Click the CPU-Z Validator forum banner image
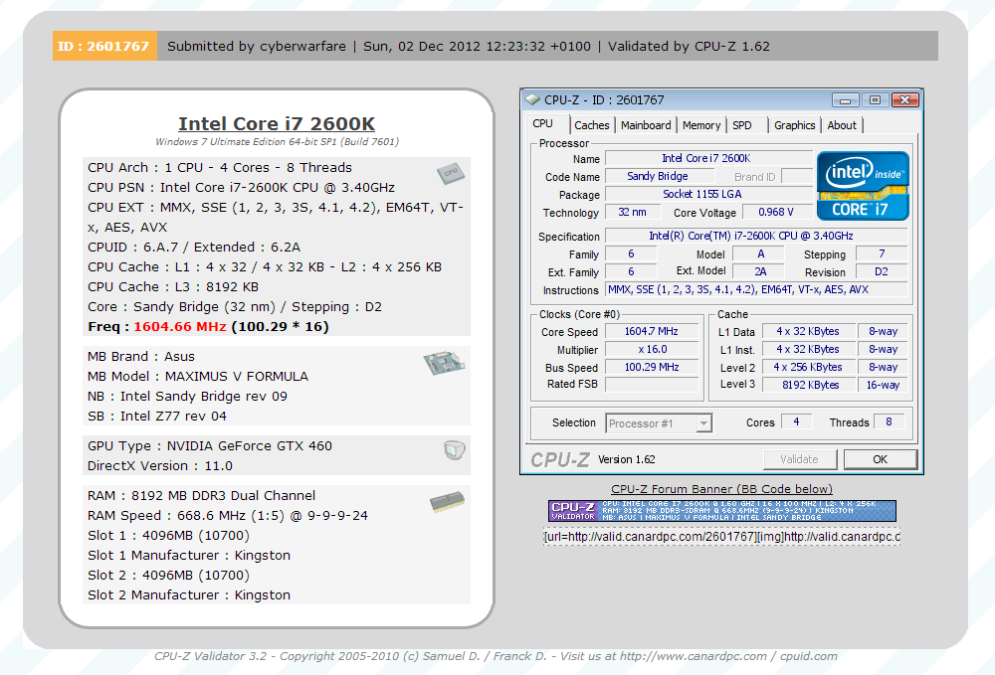 (722, 511)
